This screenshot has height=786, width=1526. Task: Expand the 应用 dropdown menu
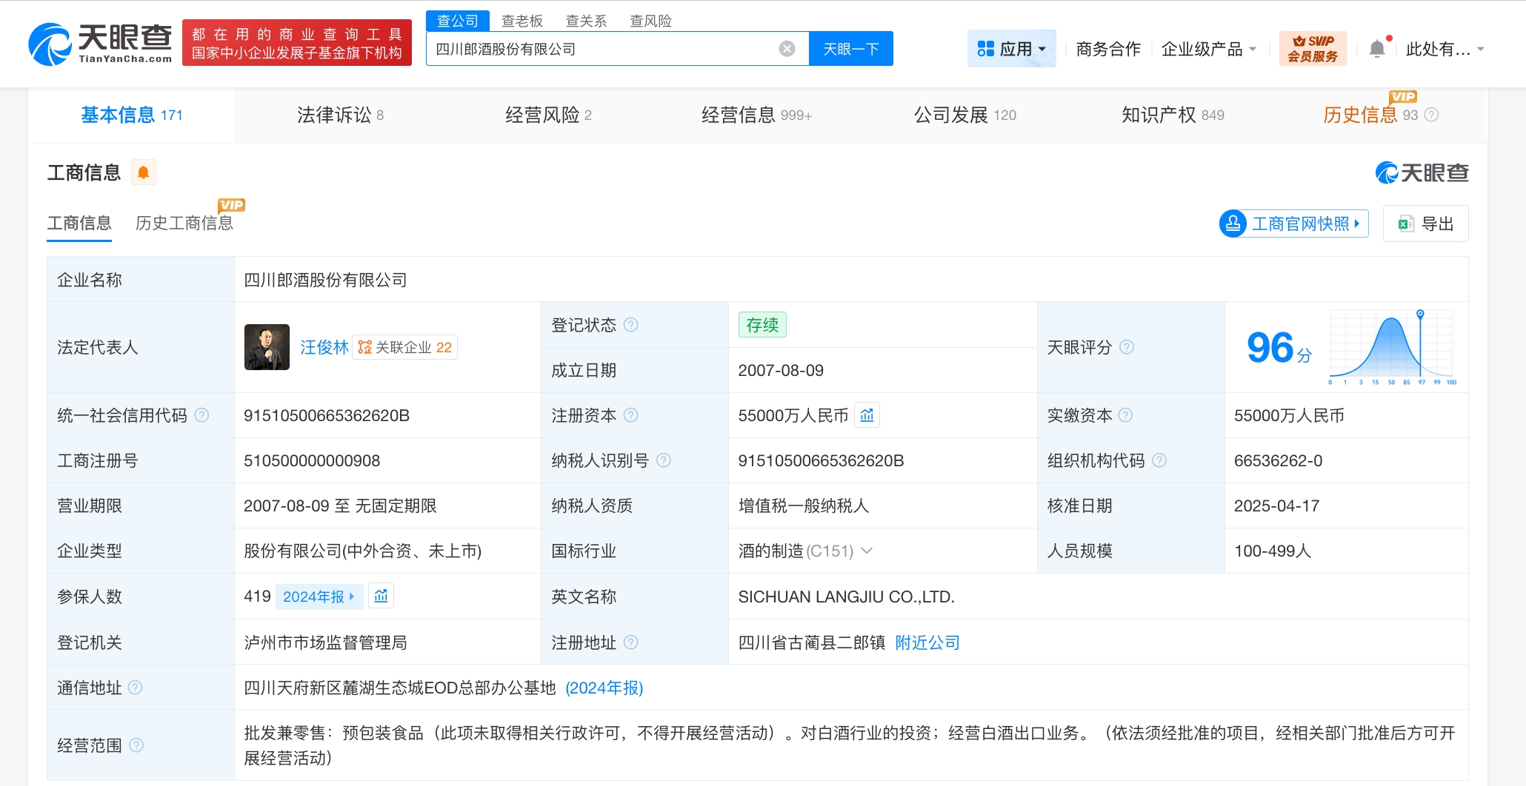[x=1011, y=49]
